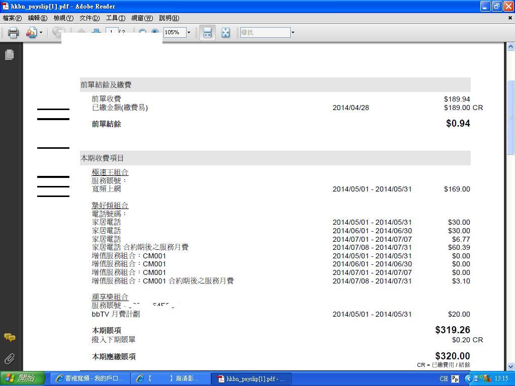
Task: Open the 說明(H) menu
Action: 169,18
